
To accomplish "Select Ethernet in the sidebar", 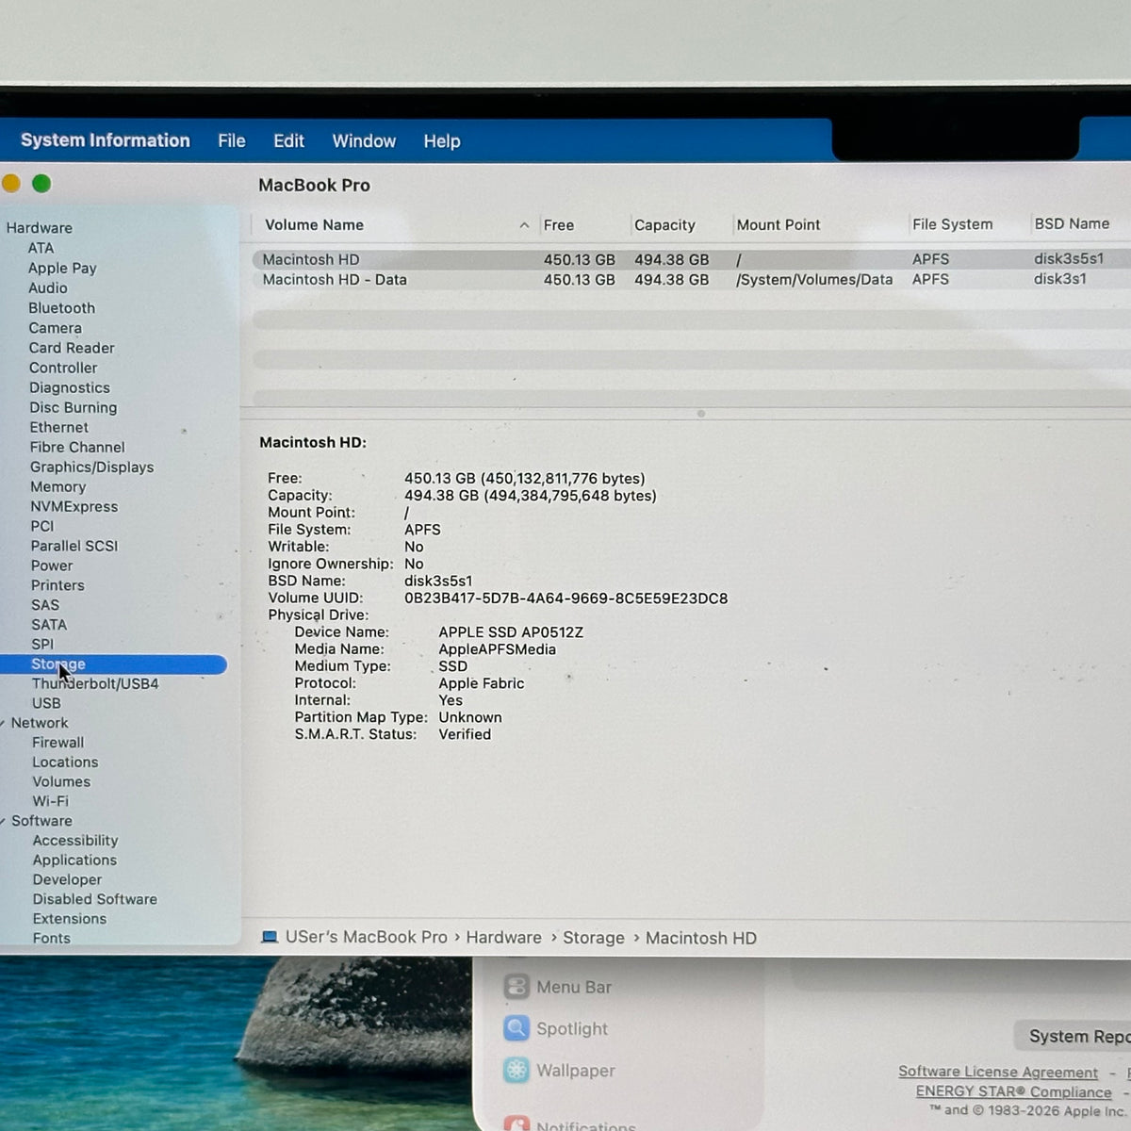I will point(58,427).
